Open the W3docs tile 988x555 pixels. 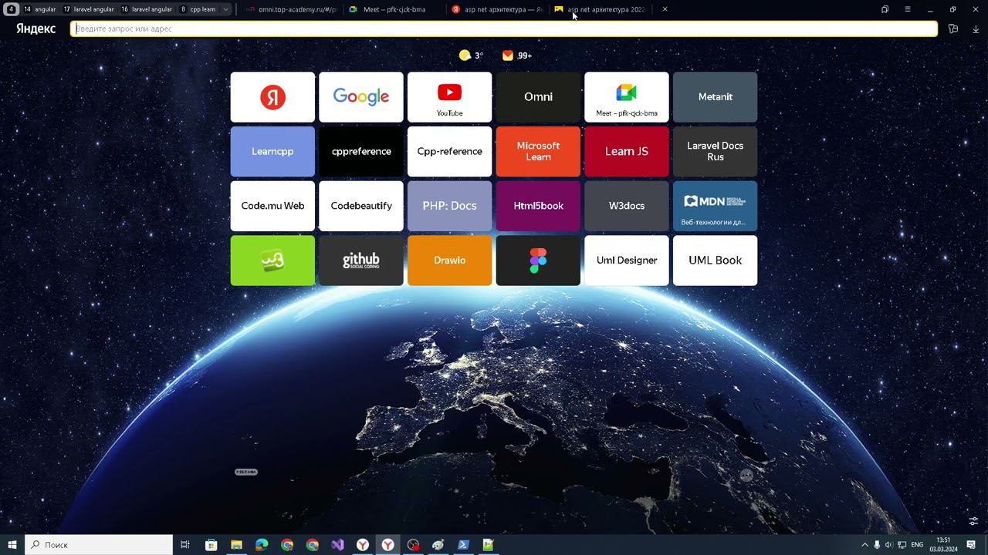[627, 206]
